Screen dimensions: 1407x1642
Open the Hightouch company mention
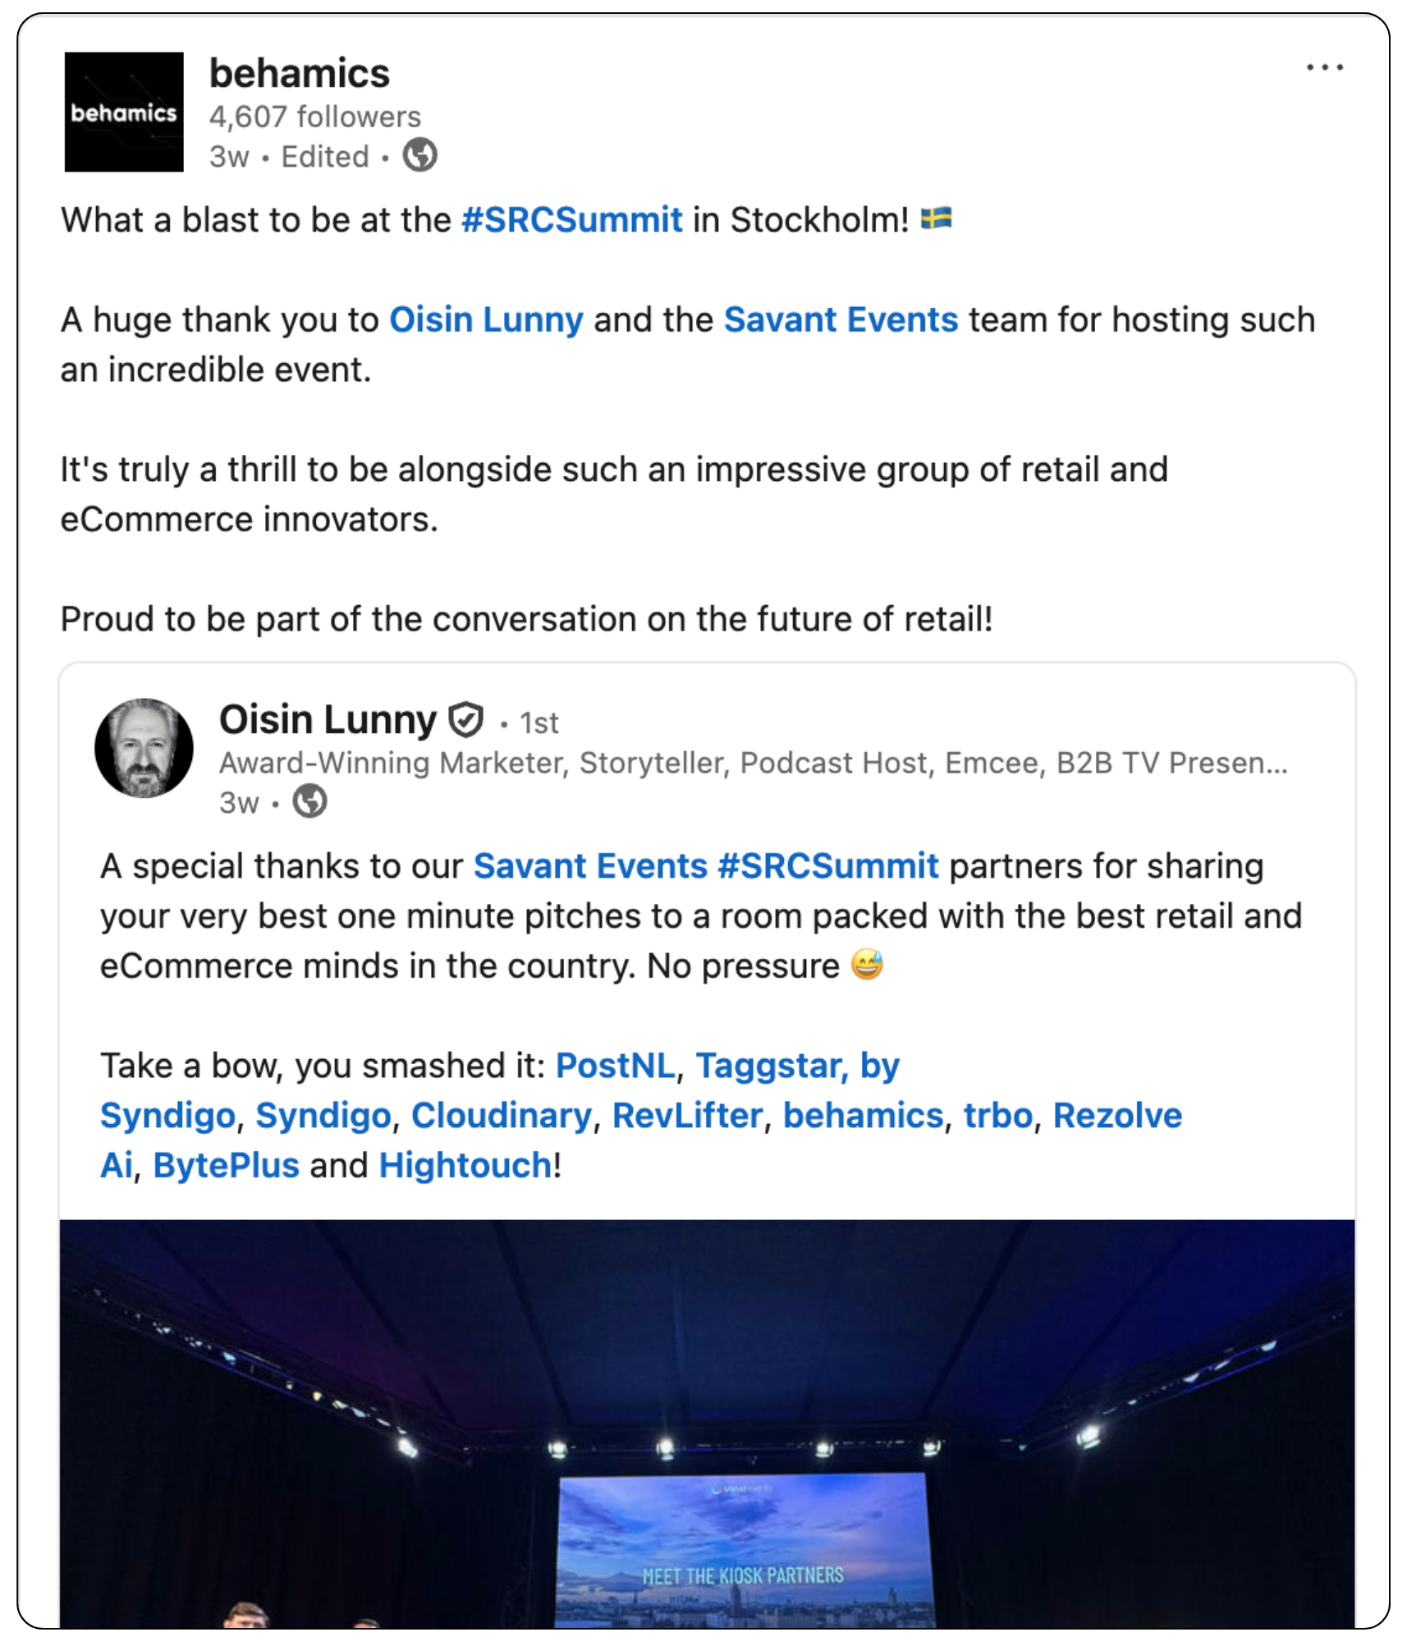point(465,1166)
